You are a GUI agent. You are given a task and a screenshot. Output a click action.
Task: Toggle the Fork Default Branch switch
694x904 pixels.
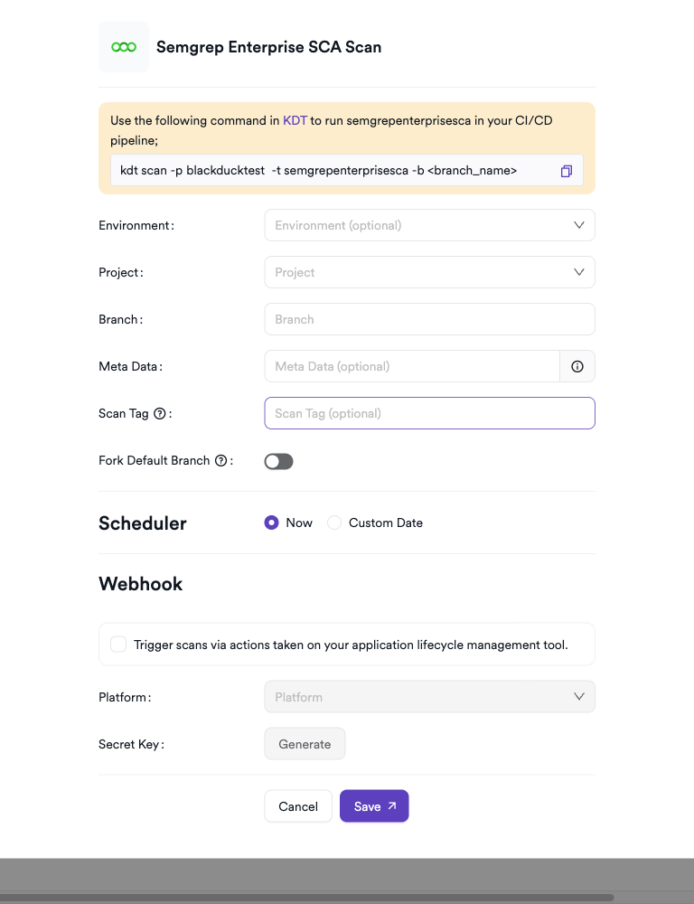(278, 461)
